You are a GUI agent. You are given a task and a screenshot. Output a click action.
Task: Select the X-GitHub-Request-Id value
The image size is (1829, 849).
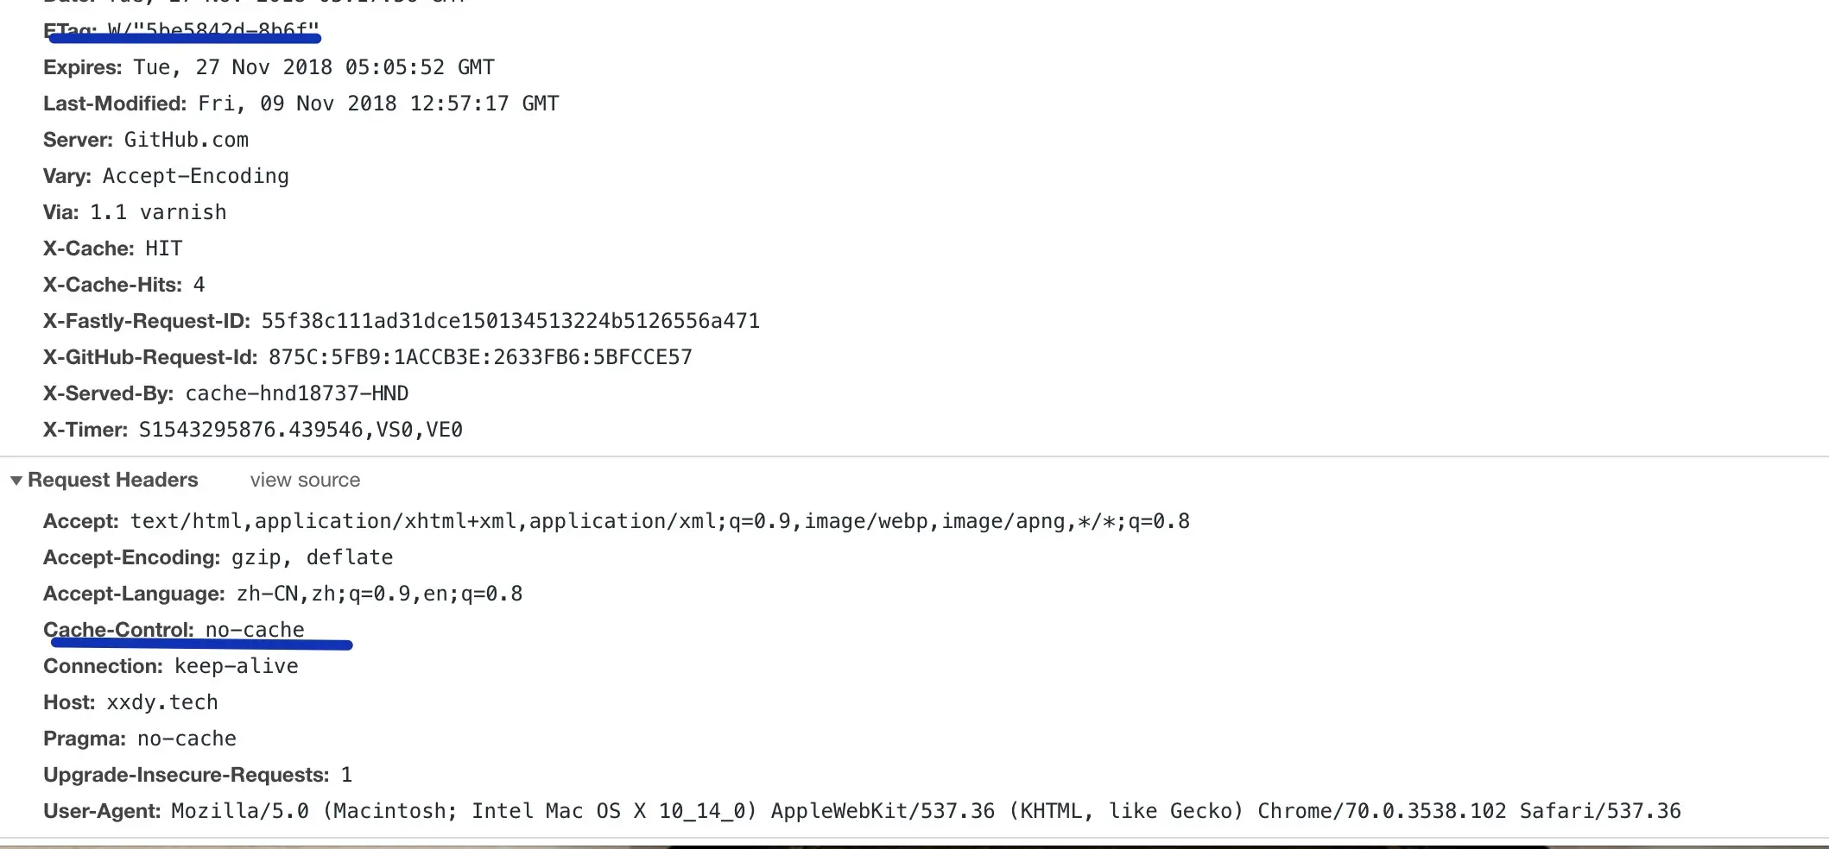480,357
